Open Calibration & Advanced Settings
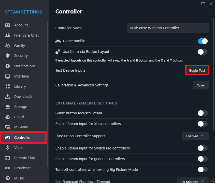 point(201,85)
